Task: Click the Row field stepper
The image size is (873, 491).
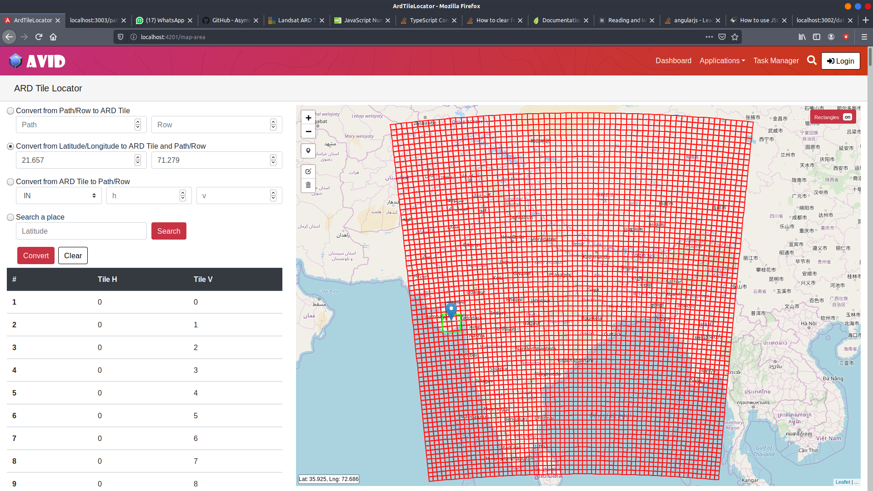Action: point(273,125)
